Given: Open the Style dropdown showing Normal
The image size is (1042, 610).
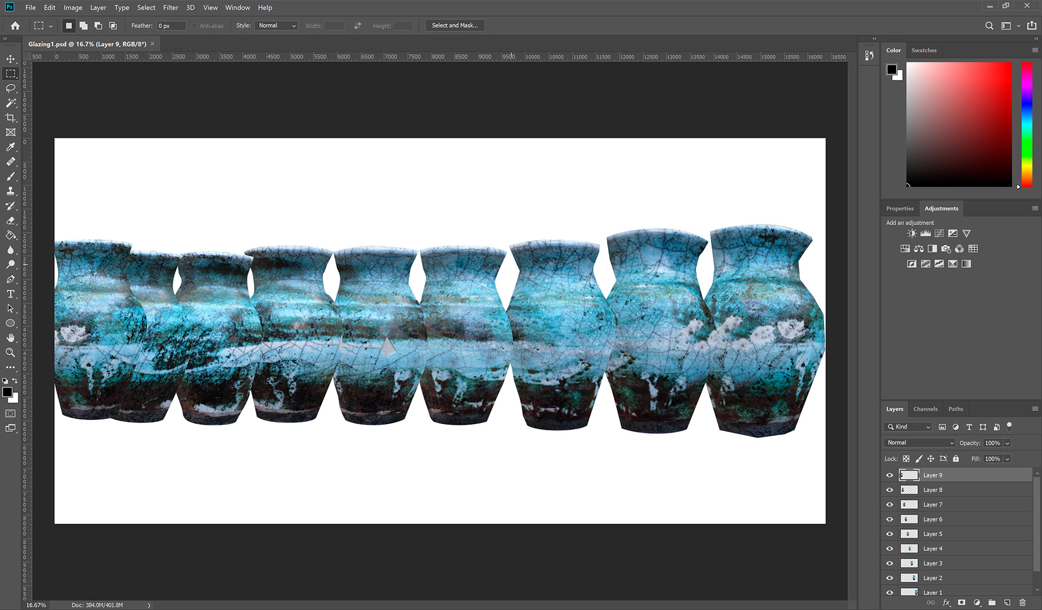Looking at the screenshot, I should (x=276, y=26).
